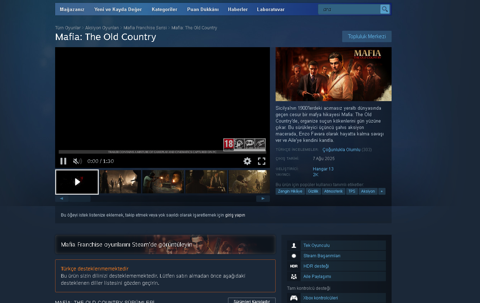Select the third screenshot thumbnail
This screenshot has width=480, height=303.
(163, 182)
